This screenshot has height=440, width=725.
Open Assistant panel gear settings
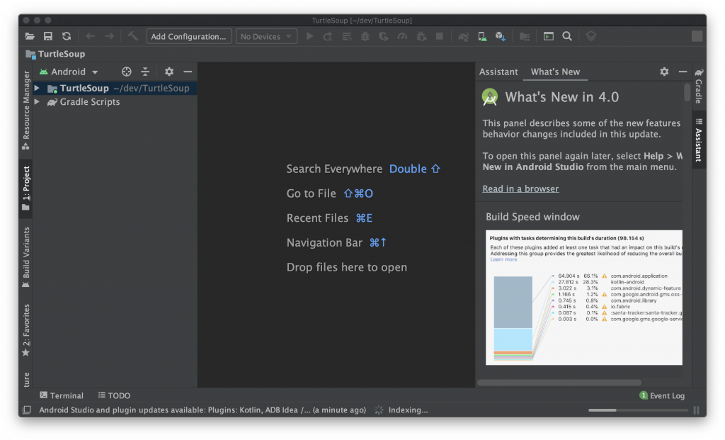click(x=664, y=72)
